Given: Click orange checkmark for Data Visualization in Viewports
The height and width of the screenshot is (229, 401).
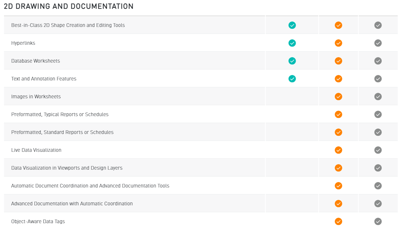Looking at the screenshot, I should point(338,168).
